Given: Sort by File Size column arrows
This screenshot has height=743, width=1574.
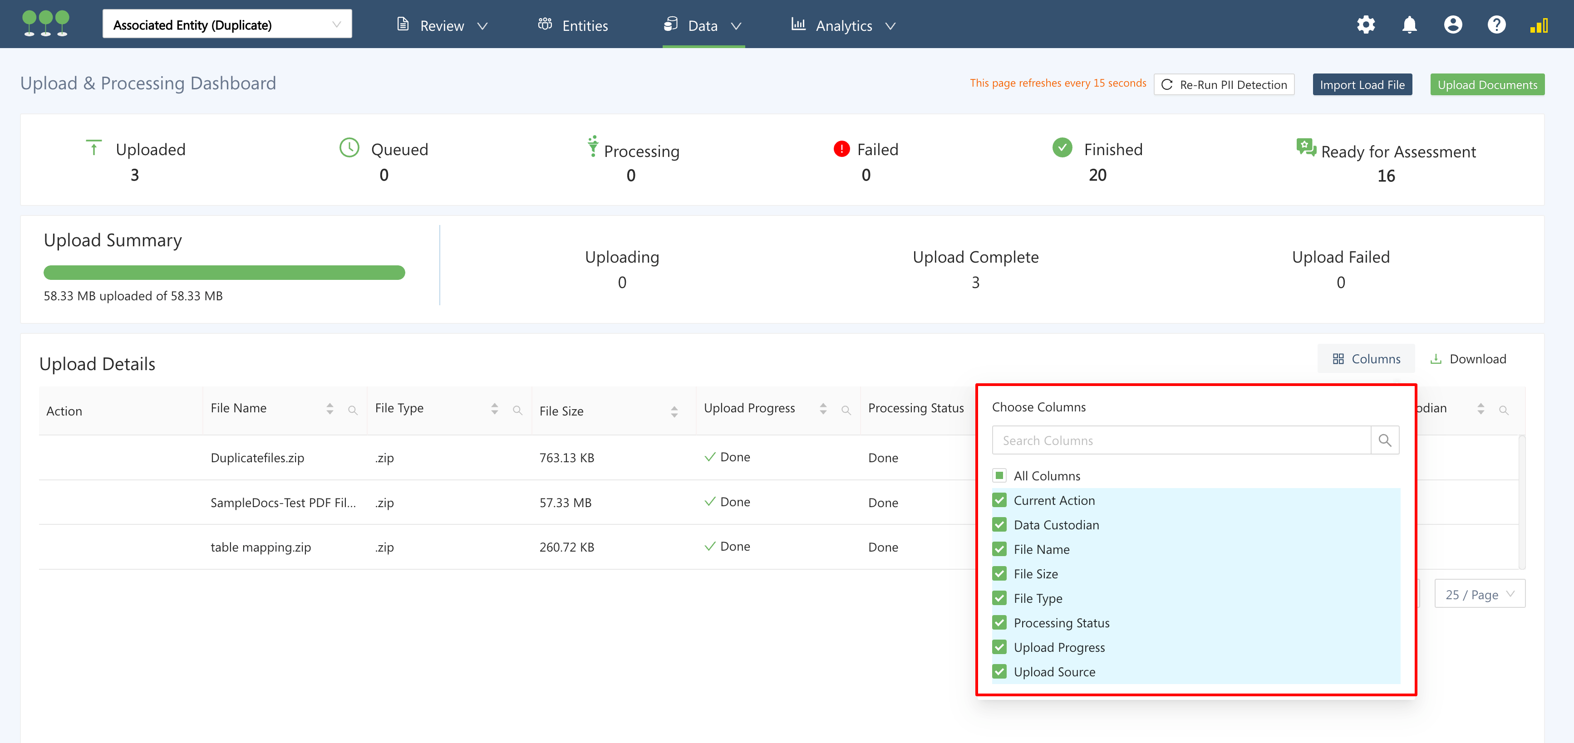Looking at the screenshot, I should [x=674, y=411].
